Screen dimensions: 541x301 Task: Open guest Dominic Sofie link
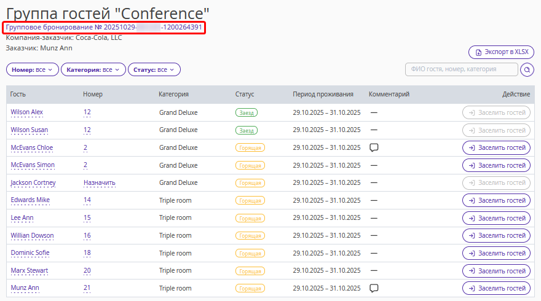(x=30, y=253)
